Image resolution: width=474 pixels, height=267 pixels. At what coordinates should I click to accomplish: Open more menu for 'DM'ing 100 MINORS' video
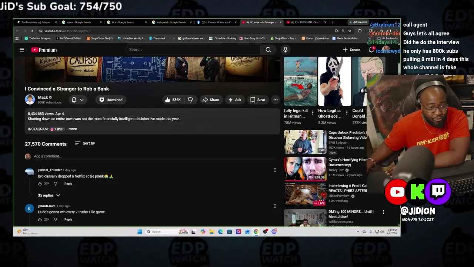pos(383,212)
